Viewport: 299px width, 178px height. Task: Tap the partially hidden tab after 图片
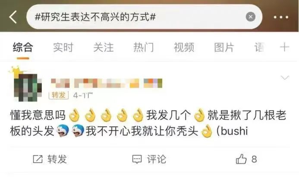(259, 47)
